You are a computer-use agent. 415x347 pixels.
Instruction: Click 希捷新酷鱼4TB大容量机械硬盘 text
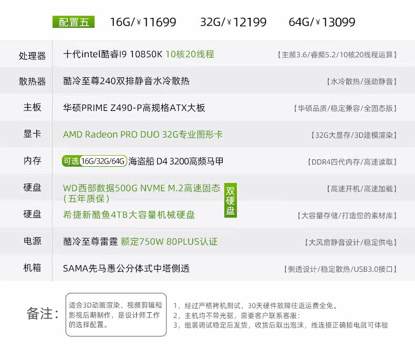pyautogui.click(x=129, y=215)
